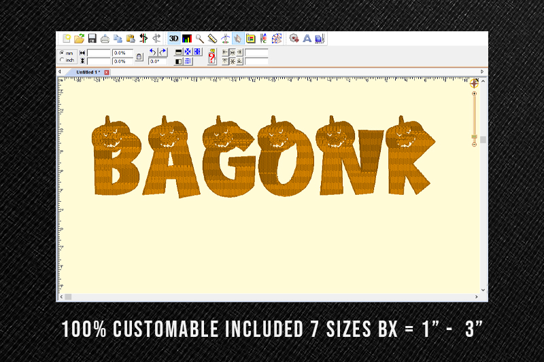Click the blue pages with needle icon

[x=320, y=39]
